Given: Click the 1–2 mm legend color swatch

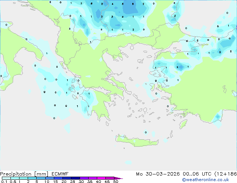Looking at the screenshot, I should point(24,178).
